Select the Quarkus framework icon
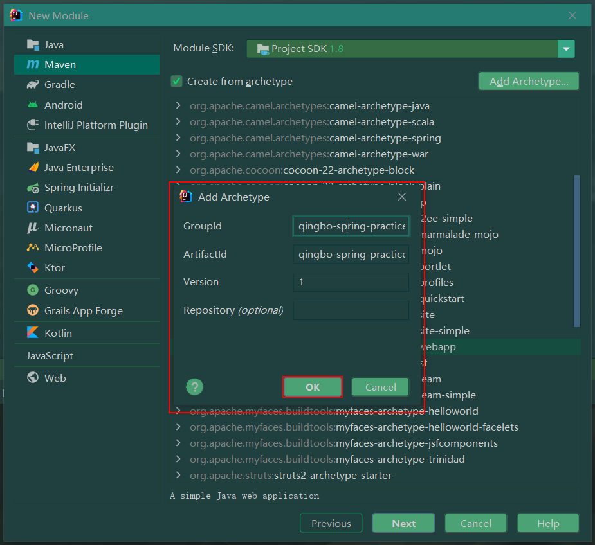This screenshot has width=595, height=545. coord(32,207)
